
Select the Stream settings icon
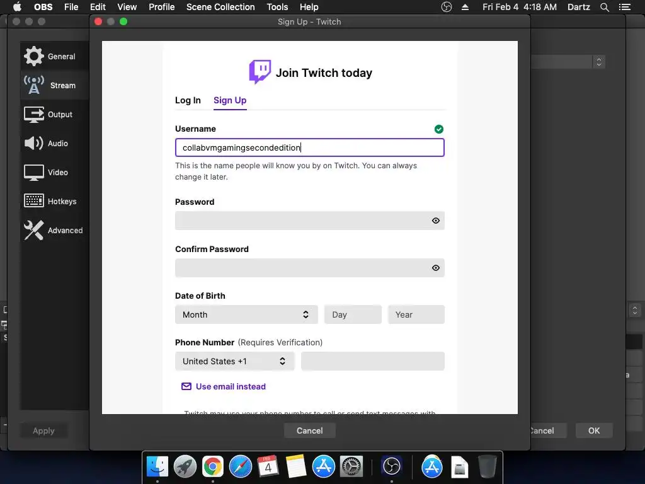point(34,85)
